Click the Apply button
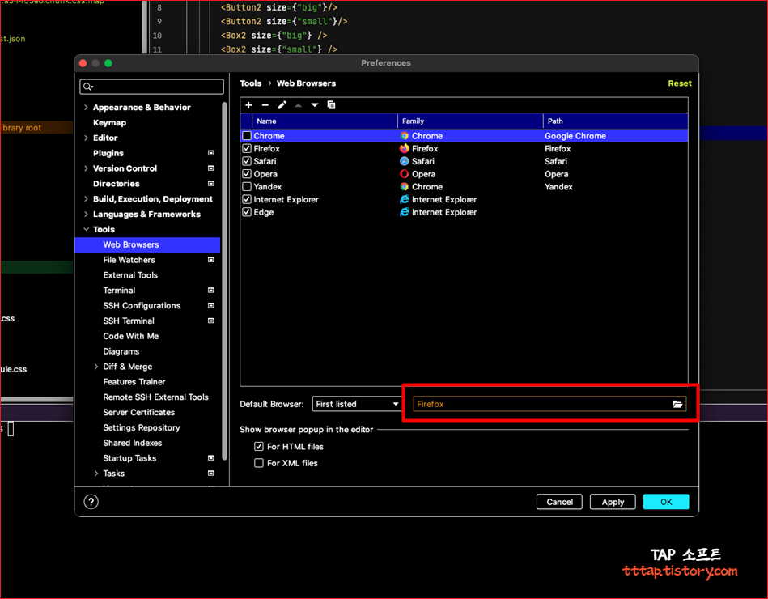The height and width of the screenshot is (599, 768). [x=613, y=502]
